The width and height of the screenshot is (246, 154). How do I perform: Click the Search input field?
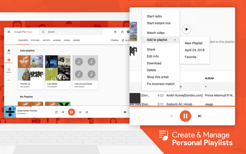point(74,32)
